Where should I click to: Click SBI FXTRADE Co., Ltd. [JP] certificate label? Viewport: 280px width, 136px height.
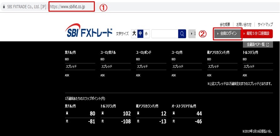coord(27,7)
